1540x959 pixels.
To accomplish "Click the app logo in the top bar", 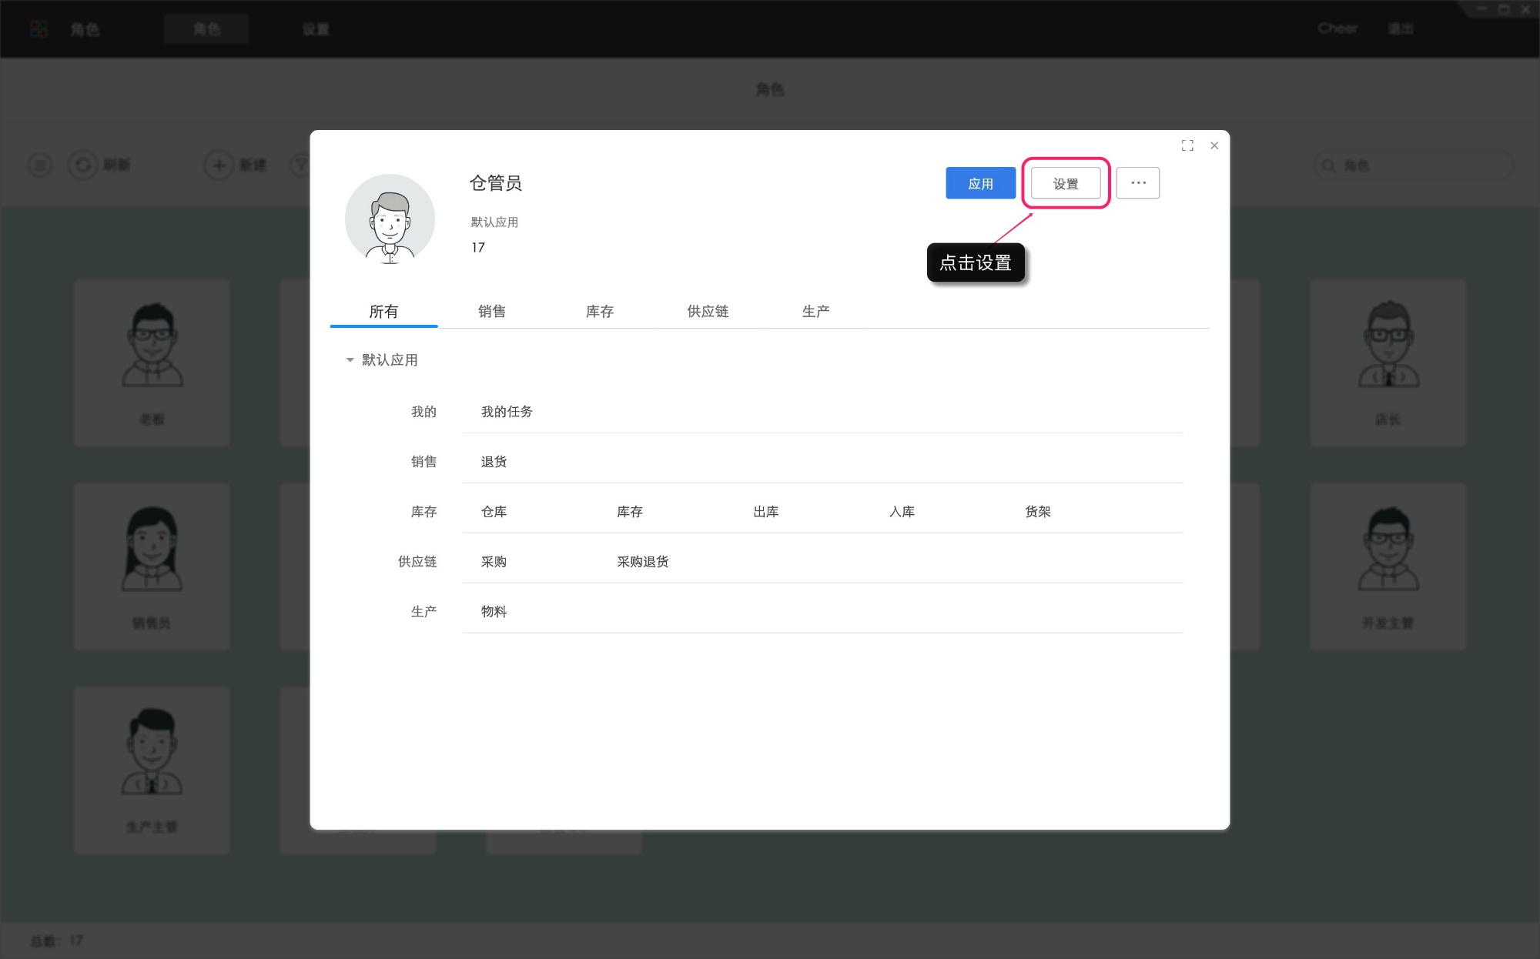I will coord(38,29).
